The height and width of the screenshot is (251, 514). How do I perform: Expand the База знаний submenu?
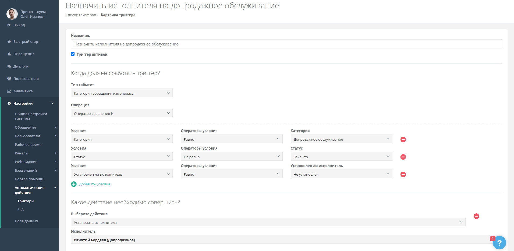pyautogui.click(x=56, y=170)
